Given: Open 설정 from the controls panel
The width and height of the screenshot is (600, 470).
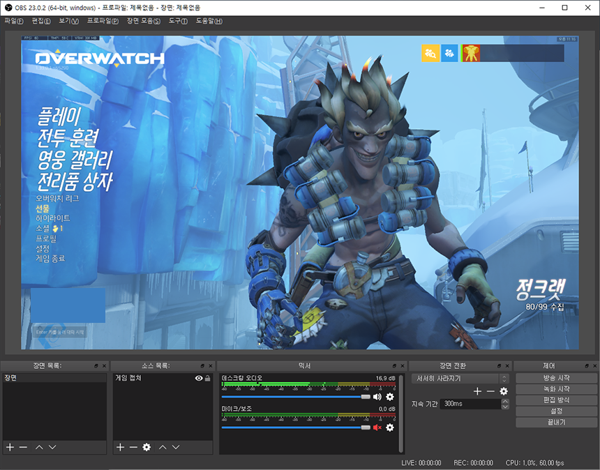Looking at the screenshot, I should point(556,411).
